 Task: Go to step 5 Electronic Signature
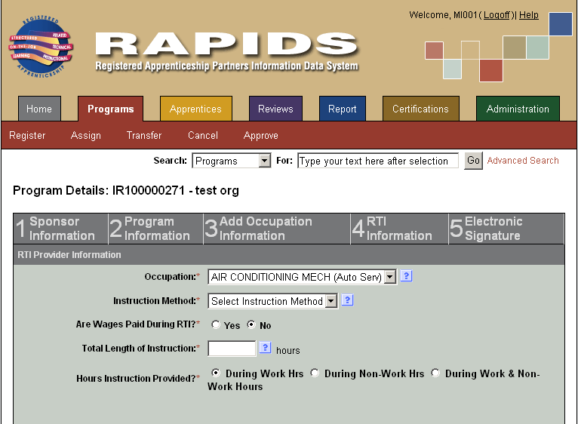pyautogui.click(x=506, y=229)
